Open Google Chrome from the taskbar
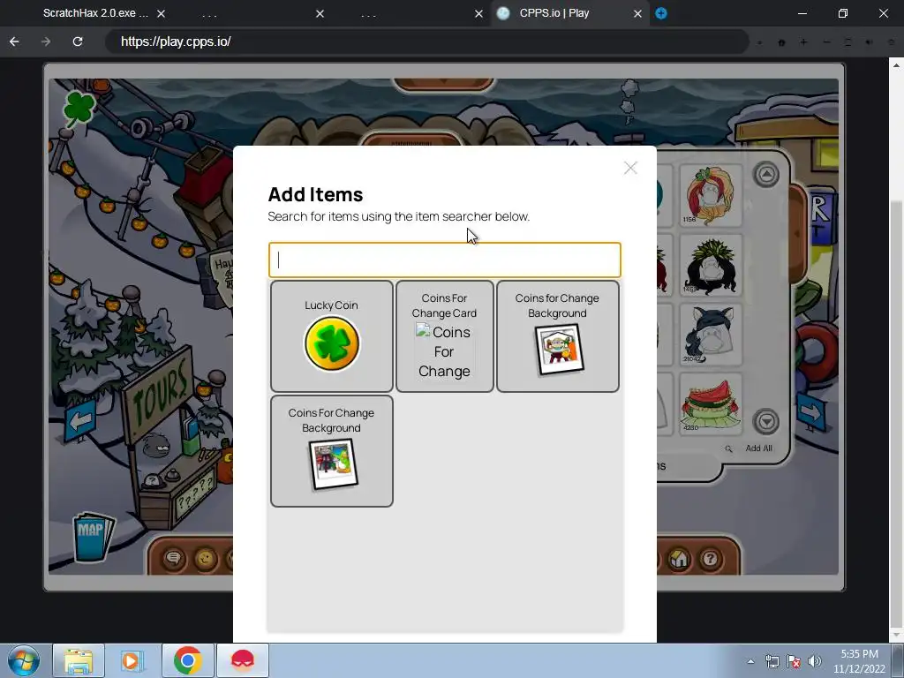The width and height of the screenshot is (904, 678). point(187,660)
